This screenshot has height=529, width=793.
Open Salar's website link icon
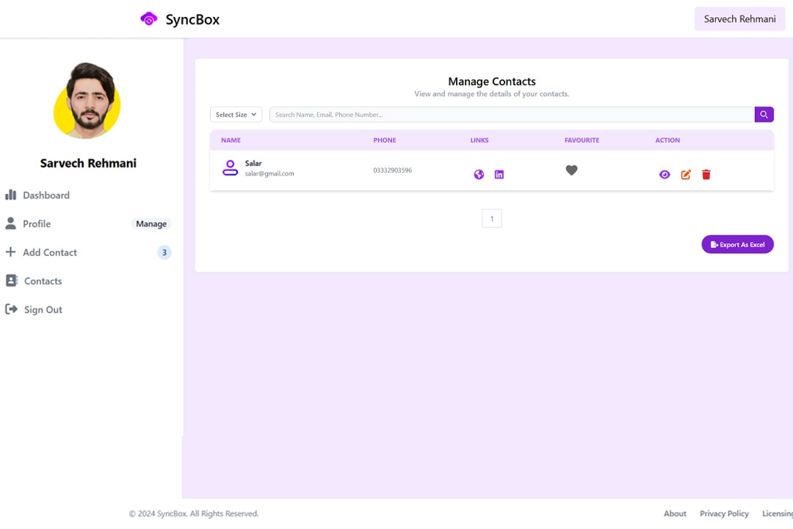click(479, 174)
